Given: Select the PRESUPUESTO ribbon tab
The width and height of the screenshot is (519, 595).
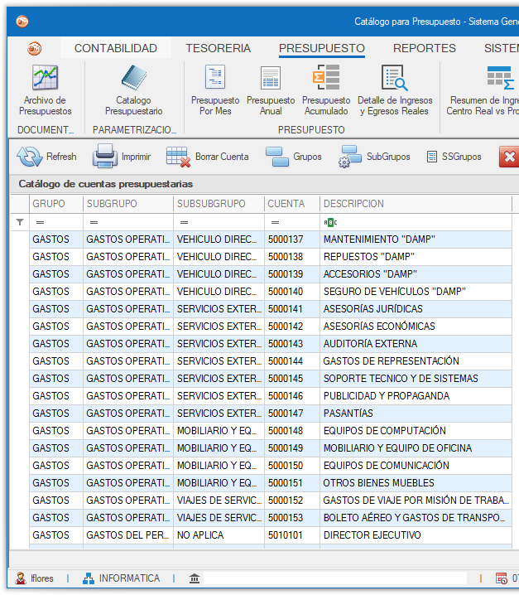Looking at the screenshot, I should pos(321,48).
